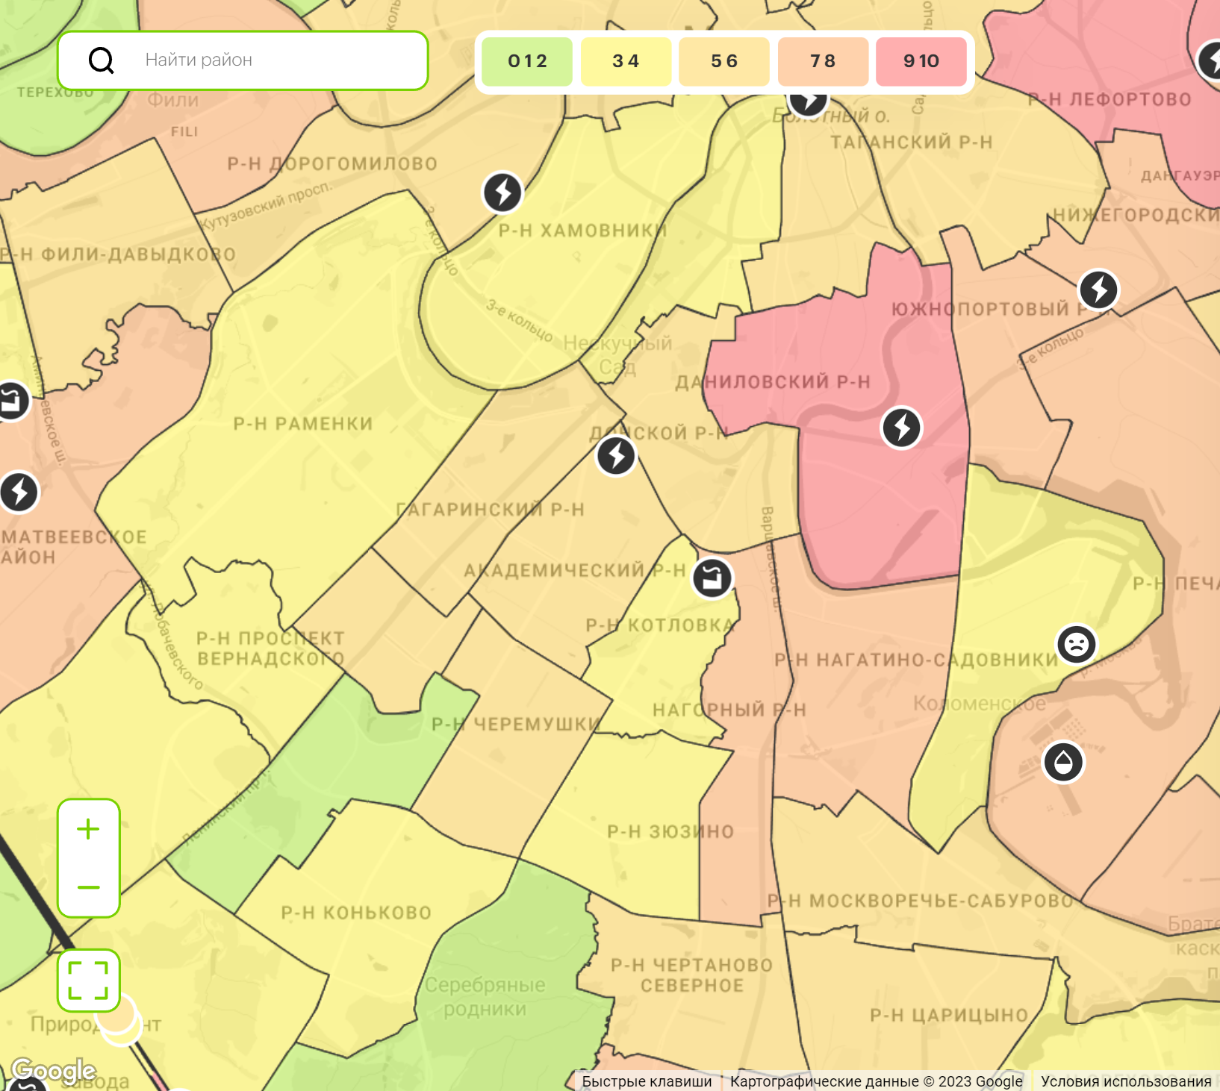This screenshot has width=1220, height=1091.
Task: Open lightning marker near Донской district
Action: pos(616,456)
